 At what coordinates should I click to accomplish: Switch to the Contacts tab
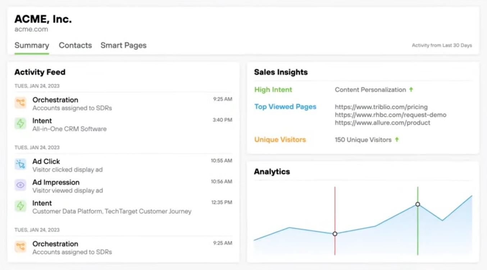[x=75, y=45]
